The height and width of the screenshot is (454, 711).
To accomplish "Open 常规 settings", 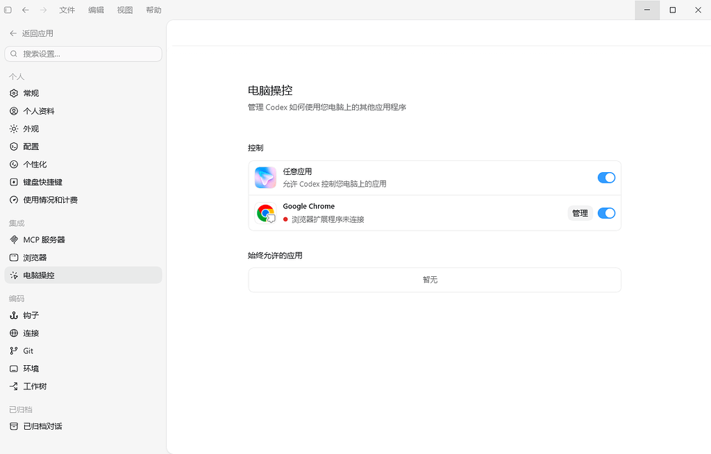I will click(83, 94).
